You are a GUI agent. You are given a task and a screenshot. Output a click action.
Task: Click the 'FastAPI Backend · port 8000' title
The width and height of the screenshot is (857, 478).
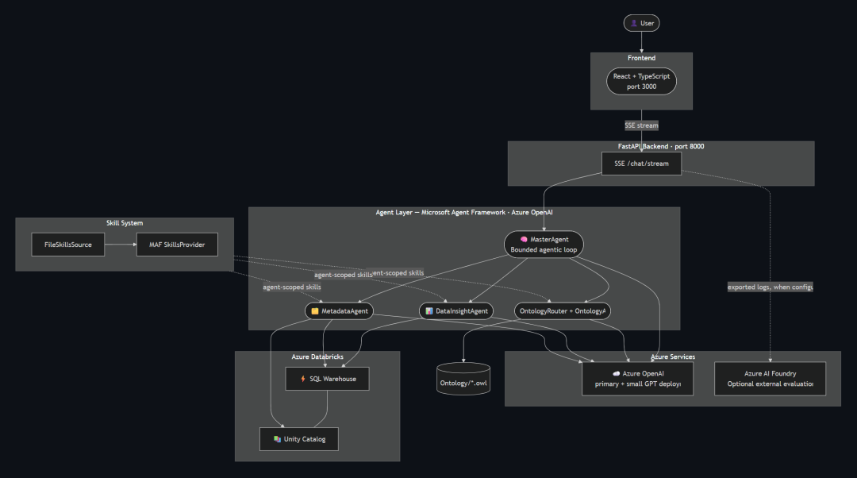(661, 147)
